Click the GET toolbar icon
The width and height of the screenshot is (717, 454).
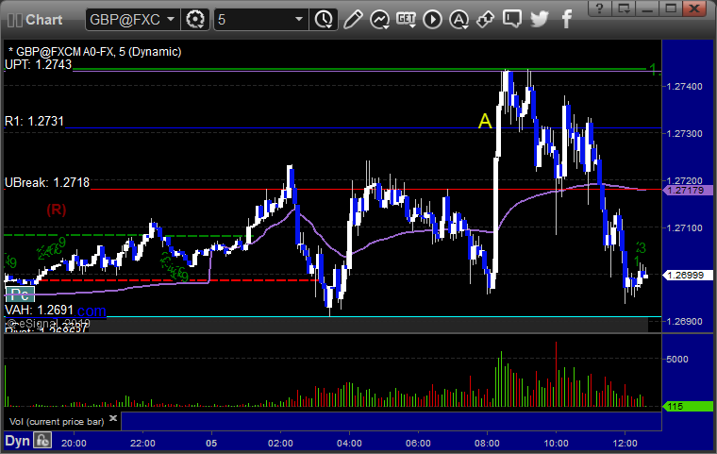pos(406,20)
